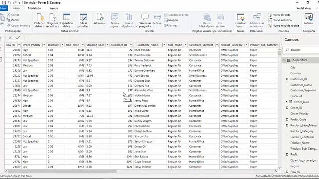Open Shipping_Cost column filter dropdown

pyautogui.click(x=107, y=45)
